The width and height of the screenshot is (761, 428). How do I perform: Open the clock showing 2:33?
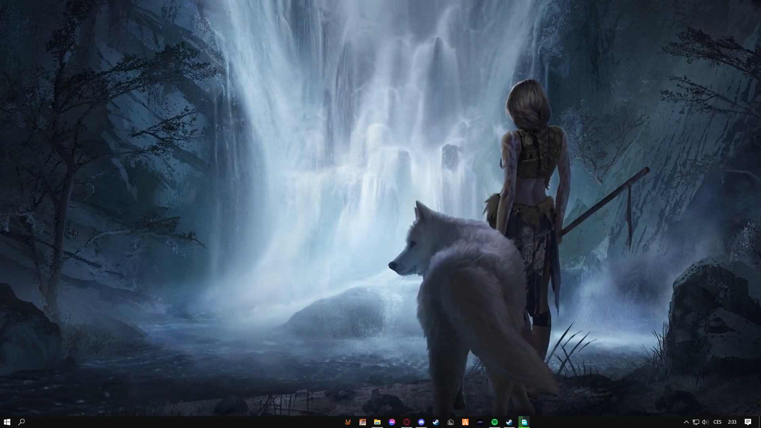pos(732,422)
